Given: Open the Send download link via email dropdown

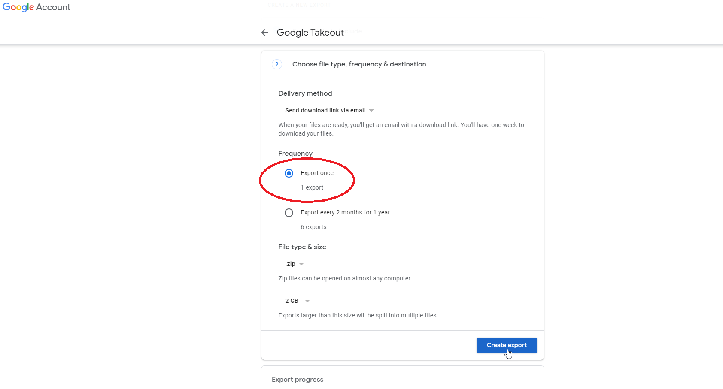Looking at the screenshot, I should pos(329,110).
